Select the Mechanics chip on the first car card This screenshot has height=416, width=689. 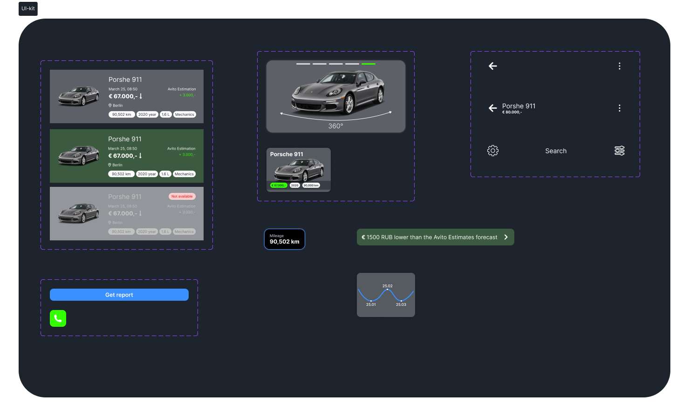(x=184, y=114)
